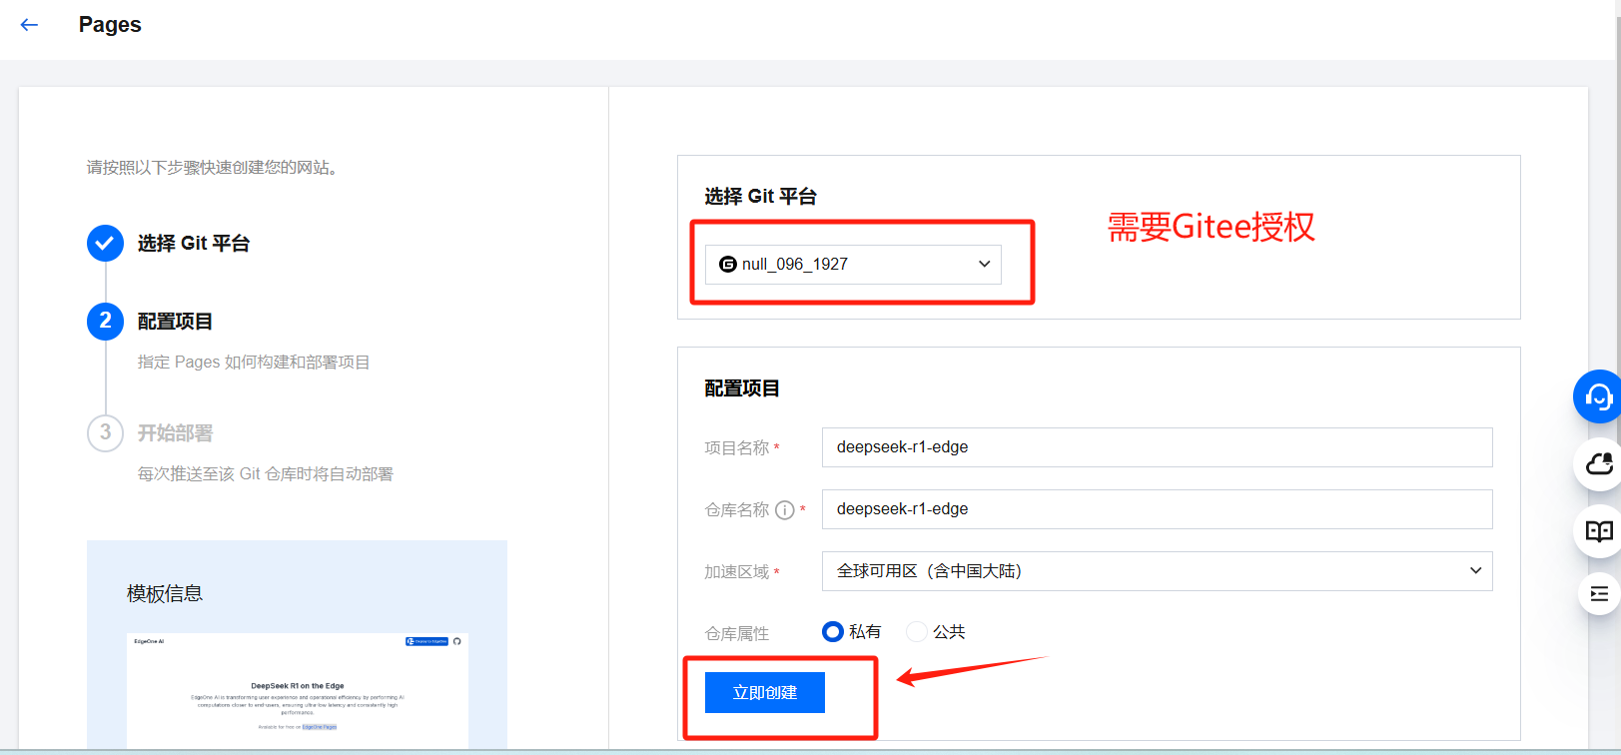Screen dimensions: 1621x755
Task: Click the 开始部署 step title
Action: (x=175, y=433)
